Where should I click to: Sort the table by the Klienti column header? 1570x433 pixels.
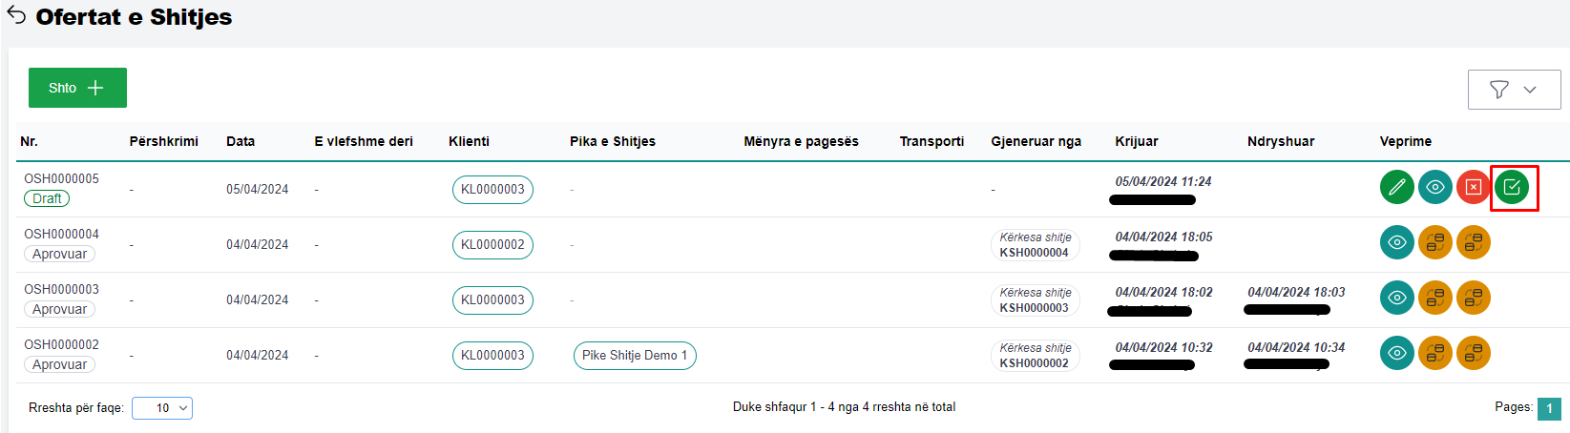point(469,141)
